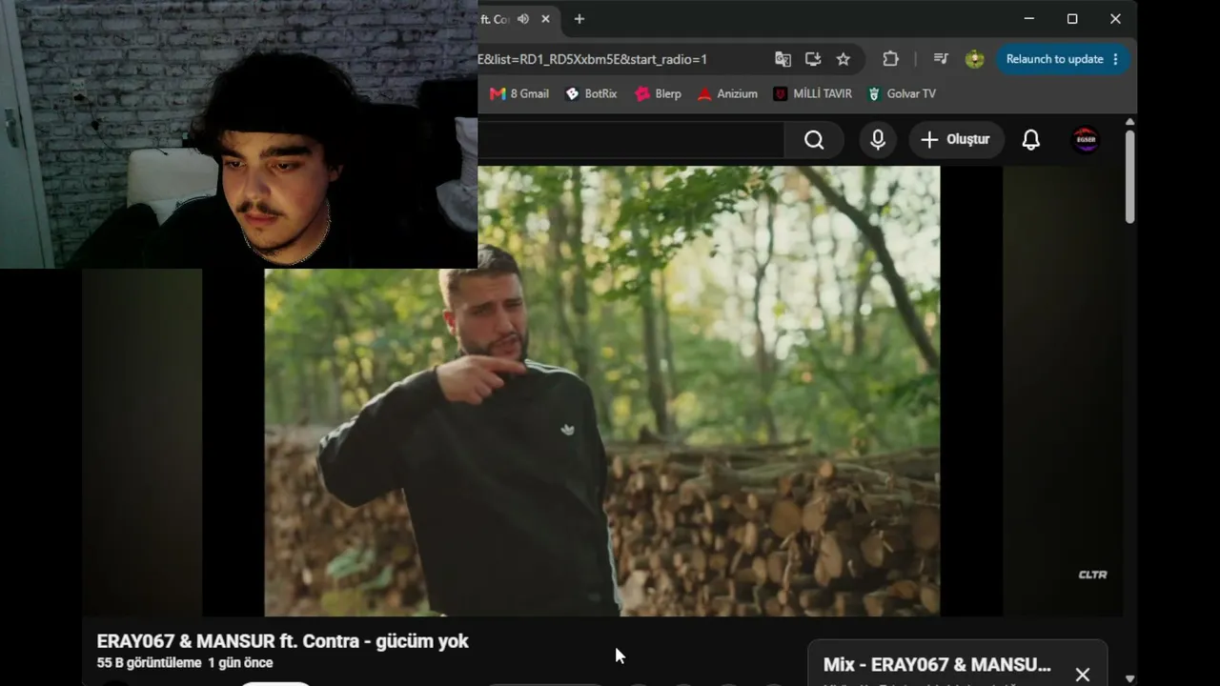The height and width of the screenshot is (686, 1220).
Task: Click Relaunch to update button
Action: tap(1055, 59)
